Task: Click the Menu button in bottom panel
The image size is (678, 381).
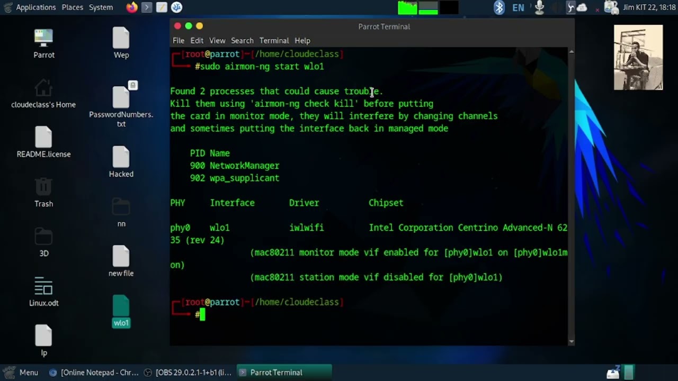Action: (22, 373)
